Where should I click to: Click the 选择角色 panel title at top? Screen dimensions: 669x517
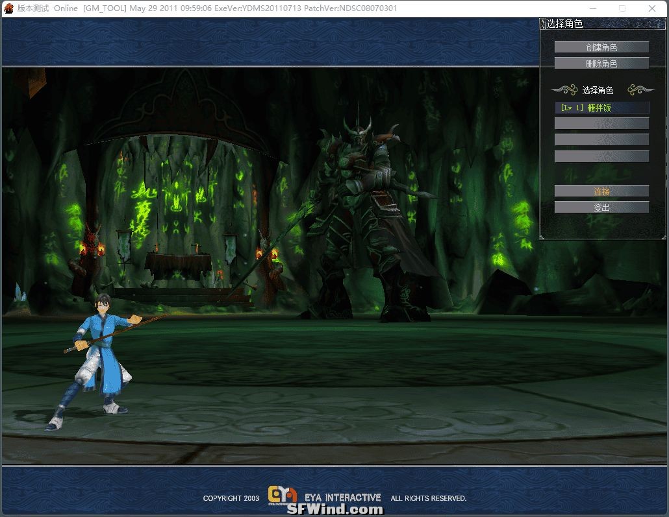coord(564,24)
